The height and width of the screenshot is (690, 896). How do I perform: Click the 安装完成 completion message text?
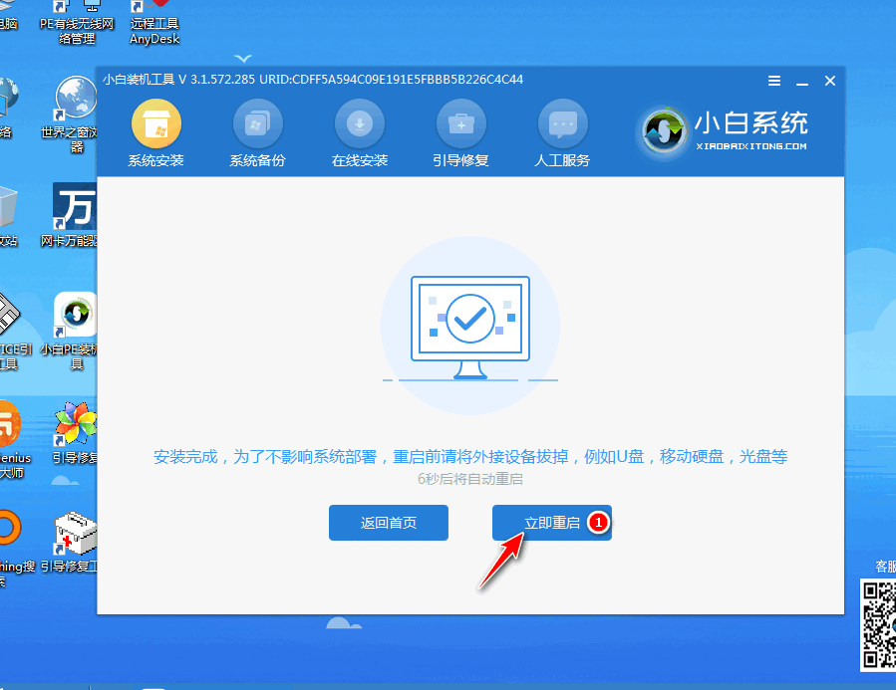click(470, 457)
